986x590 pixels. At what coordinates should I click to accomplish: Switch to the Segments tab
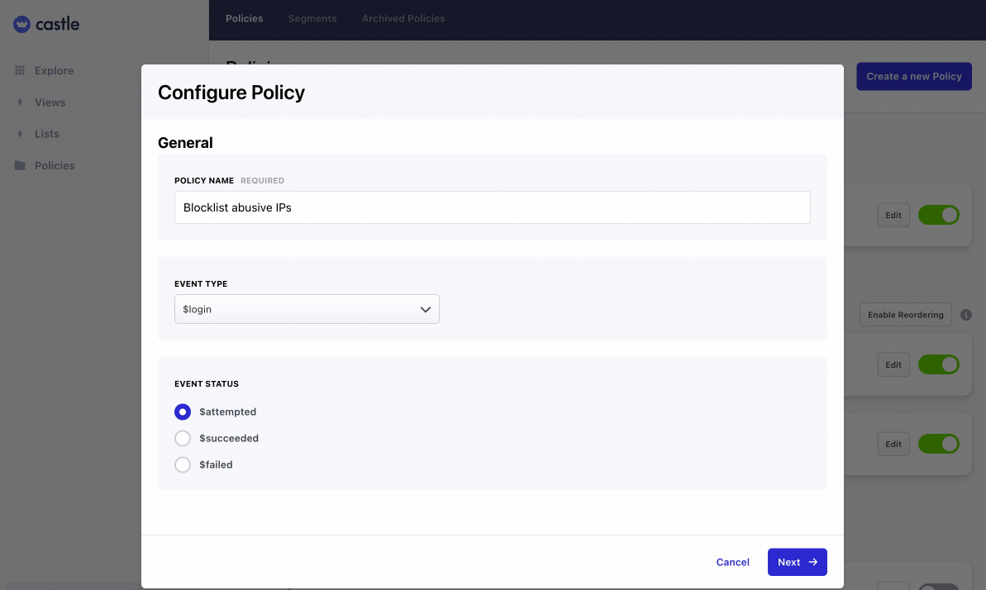coord(312,19)
